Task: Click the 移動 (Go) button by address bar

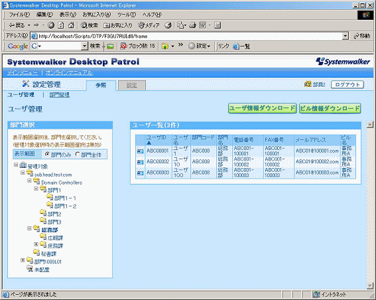Action: 362,37
